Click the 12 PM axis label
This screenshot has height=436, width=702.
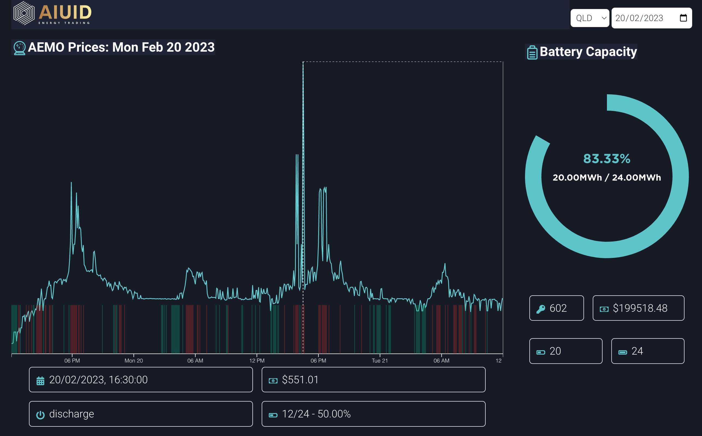coord(257,360)
